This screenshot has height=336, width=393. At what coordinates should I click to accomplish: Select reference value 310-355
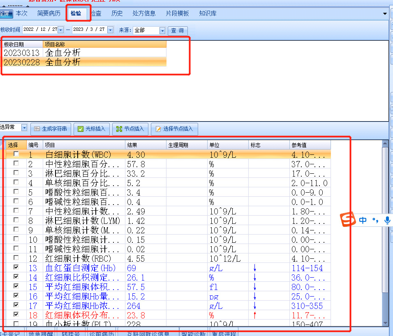[x=307, y=306]
